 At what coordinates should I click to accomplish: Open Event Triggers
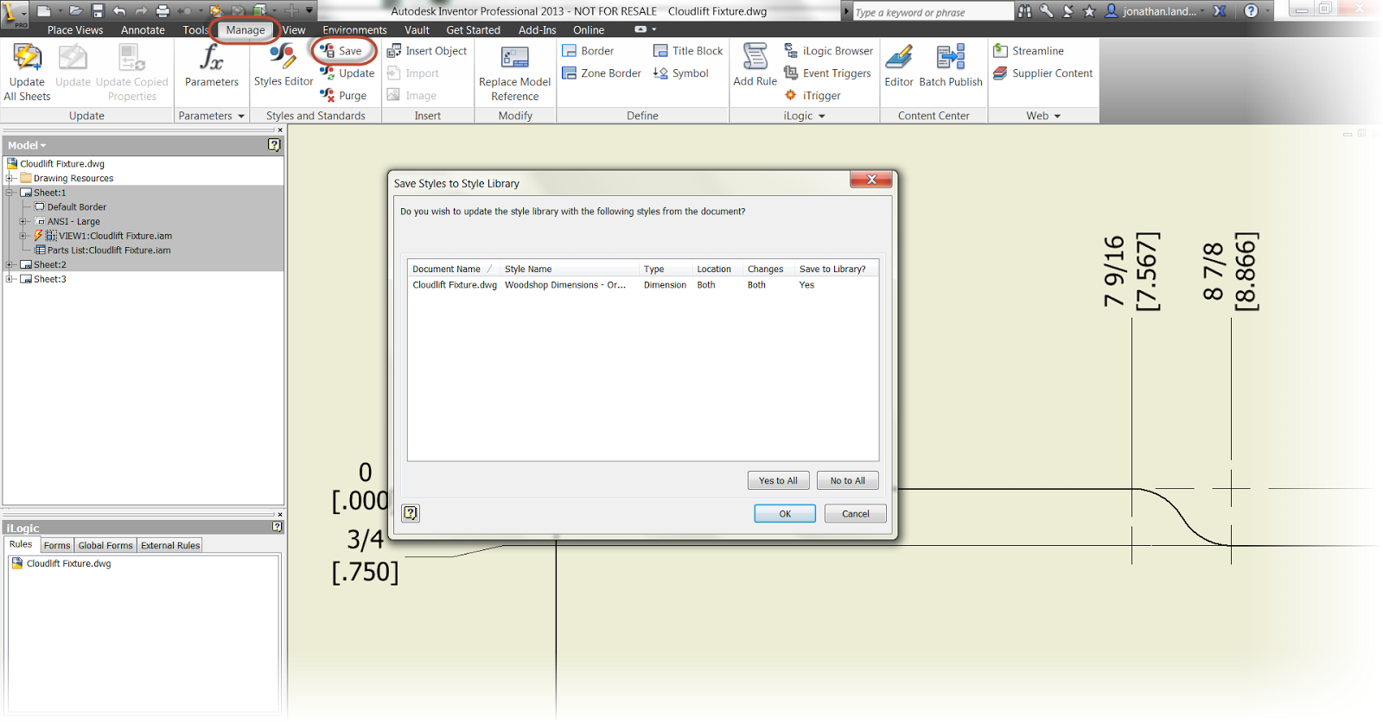tap(827, 73)
